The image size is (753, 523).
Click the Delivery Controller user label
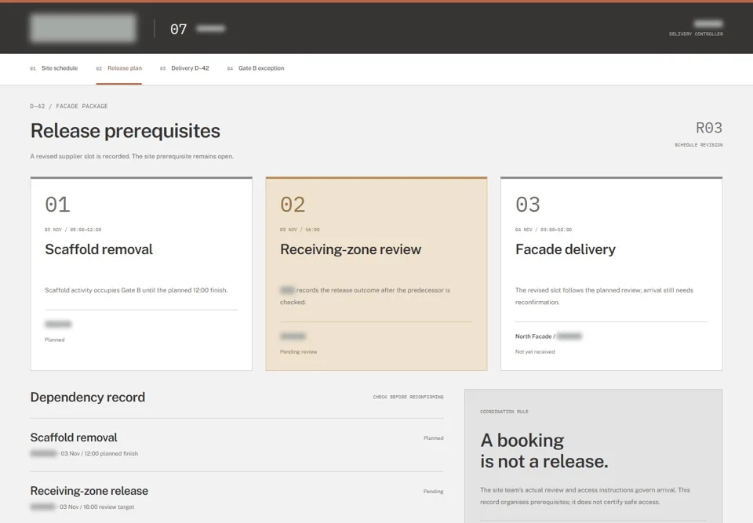tap(696, 34)
